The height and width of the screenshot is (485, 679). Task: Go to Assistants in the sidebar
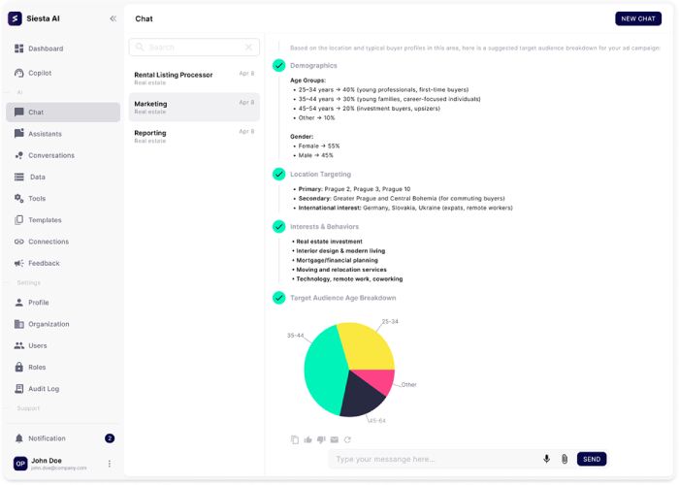click(x=45, y=134)
